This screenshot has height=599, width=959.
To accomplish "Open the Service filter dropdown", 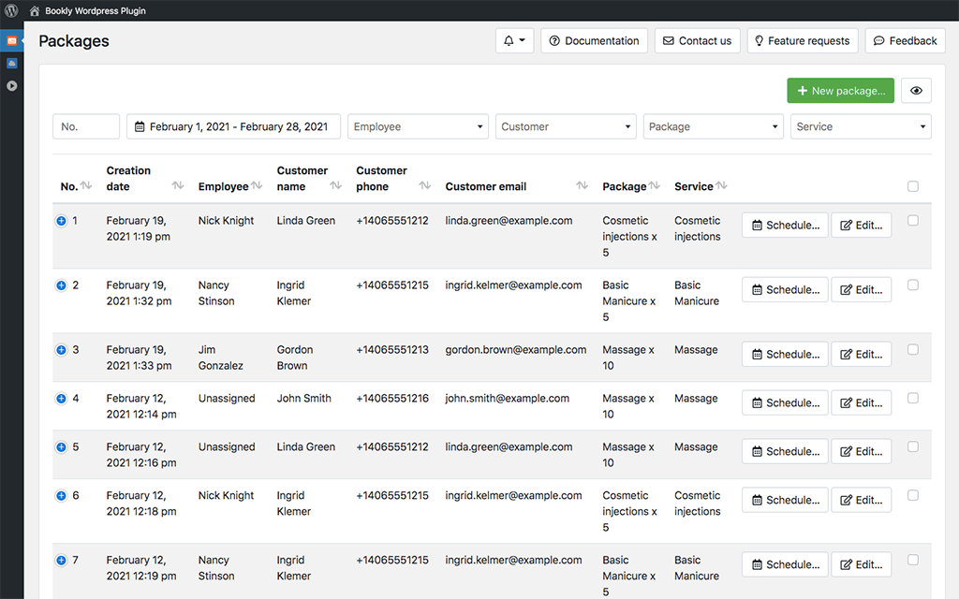I will pyautogui.click(x=862, y=126).
